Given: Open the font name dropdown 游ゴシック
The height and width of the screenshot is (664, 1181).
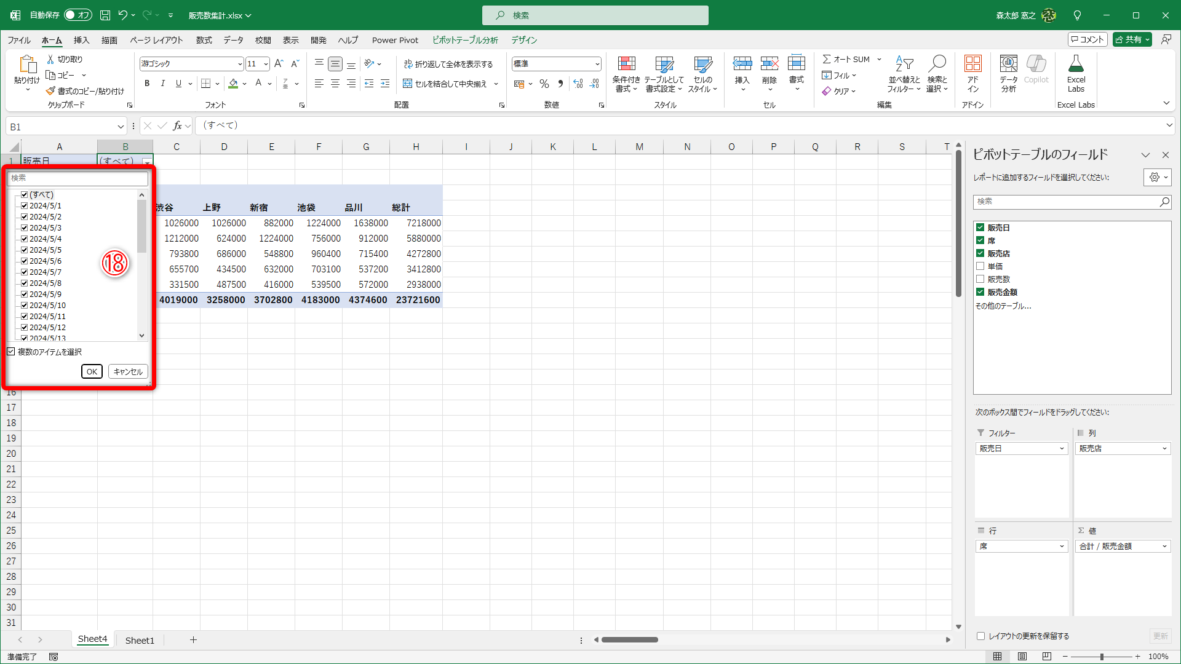Looking at the screenshot, I should pos(240,64).
